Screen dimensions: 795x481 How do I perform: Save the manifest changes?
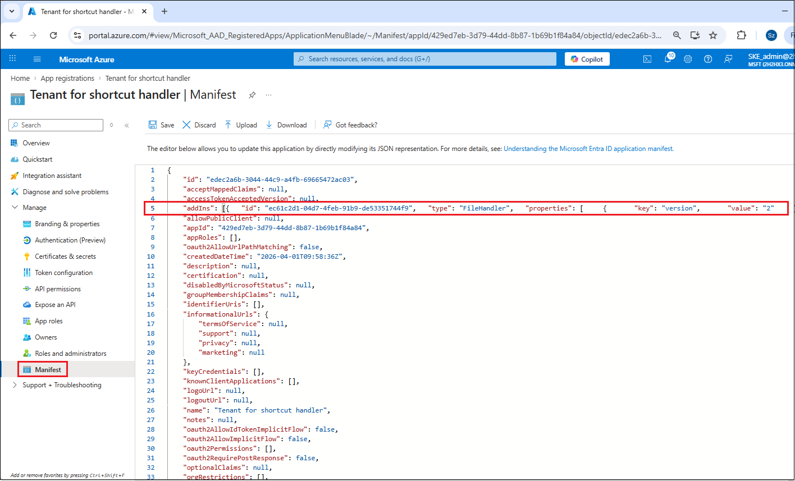pos(161,125)
